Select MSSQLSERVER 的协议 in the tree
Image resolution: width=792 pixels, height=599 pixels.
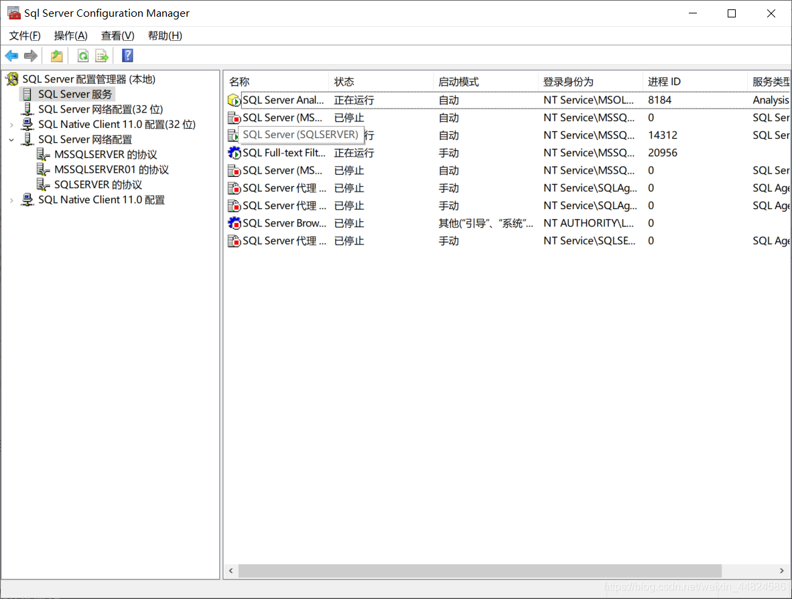coord(106,155)
